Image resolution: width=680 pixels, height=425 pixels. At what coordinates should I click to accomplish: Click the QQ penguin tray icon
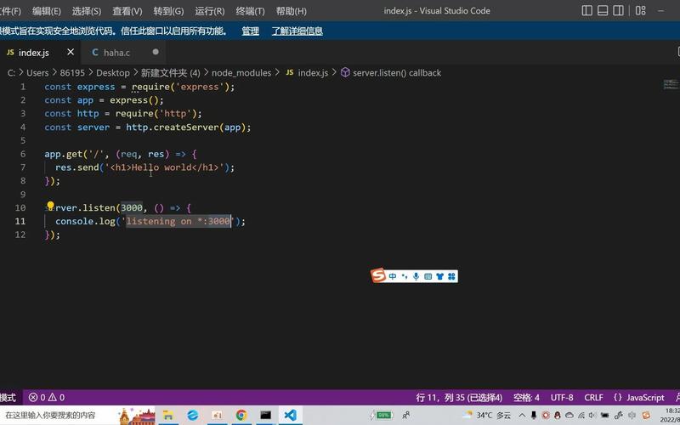(x=558, y=415)
